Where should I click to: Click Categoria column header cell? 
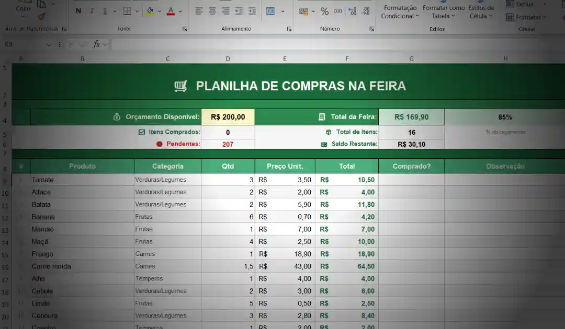click(x=167, y=166)
